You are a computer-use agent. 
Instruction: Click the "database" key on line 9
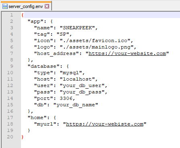click(x=43, y=66)
